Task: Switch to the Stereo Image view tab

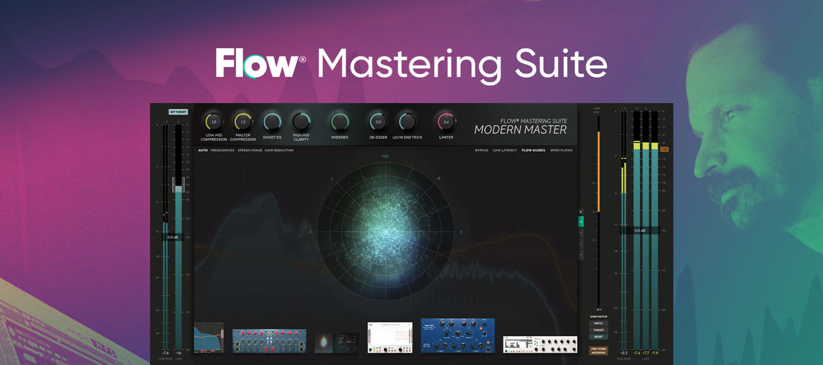Action: 250,150
